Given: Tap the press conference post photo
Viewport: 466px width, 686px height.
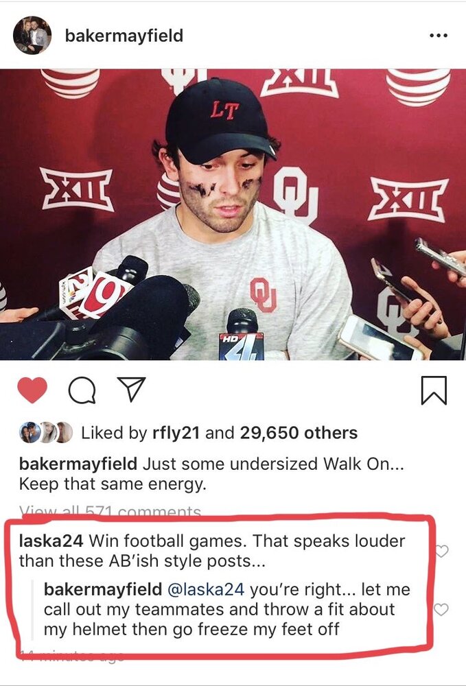Looking at the screenshot, I should click(x=233, y=214).
